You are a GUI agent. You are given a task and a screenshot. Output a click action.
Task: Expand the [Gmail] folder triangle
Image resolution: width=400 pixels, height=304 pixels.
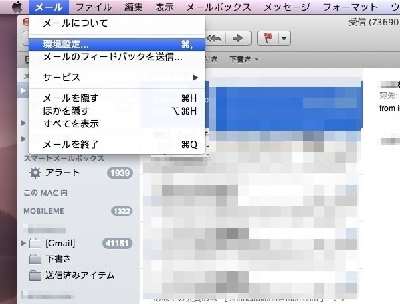click(x=23, y=243)
